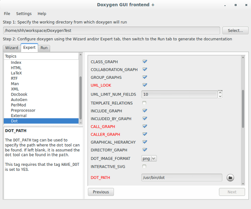Click the Topics list scroll-up arrow
The height and width of the screenshot is (209, 251).
(x=80, y=55)
